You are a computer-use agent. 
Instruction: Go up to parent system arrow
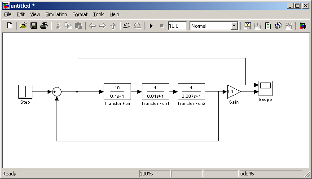(113, 26)
